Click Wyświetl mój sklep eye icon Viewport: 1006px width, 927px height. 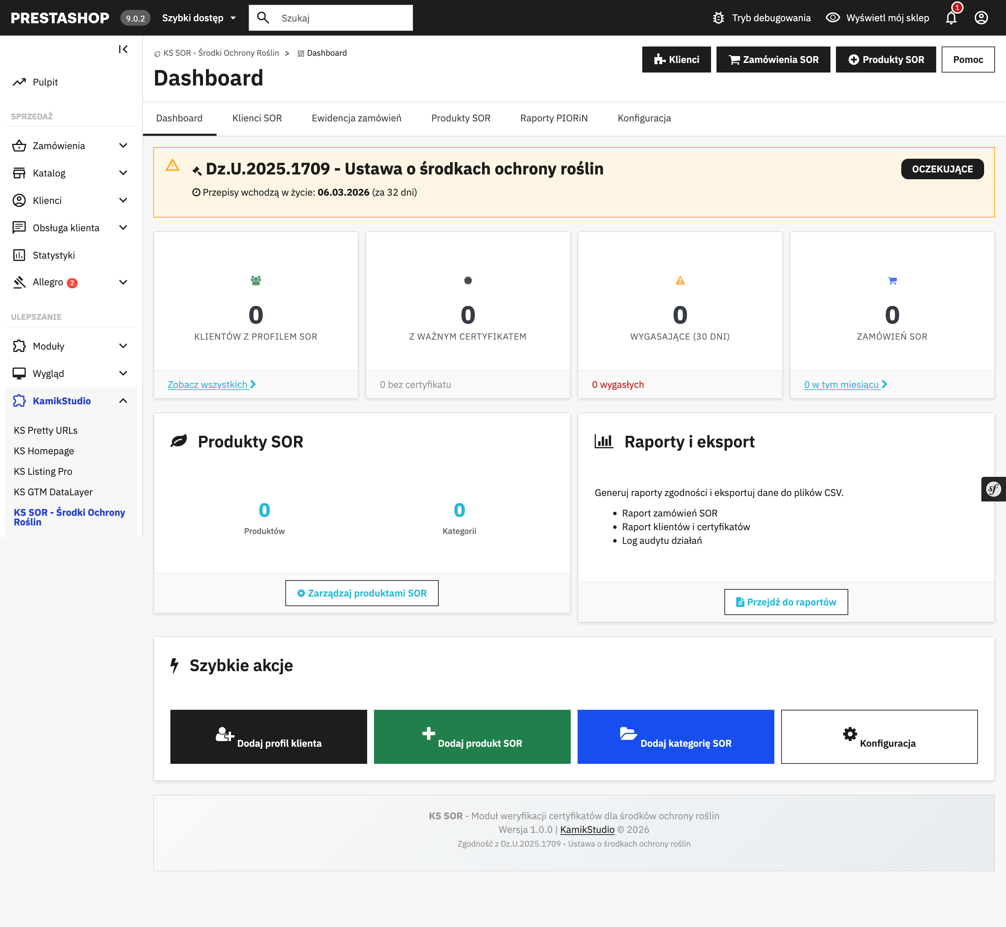pos(833,18)
